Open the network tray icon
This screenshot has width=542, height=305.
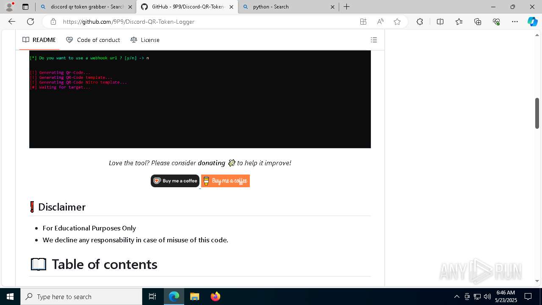click(477, 297)
